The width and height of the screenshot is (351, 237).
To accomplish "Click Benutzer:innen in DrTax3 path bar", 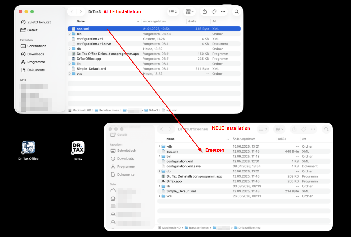I will [107, 110].
